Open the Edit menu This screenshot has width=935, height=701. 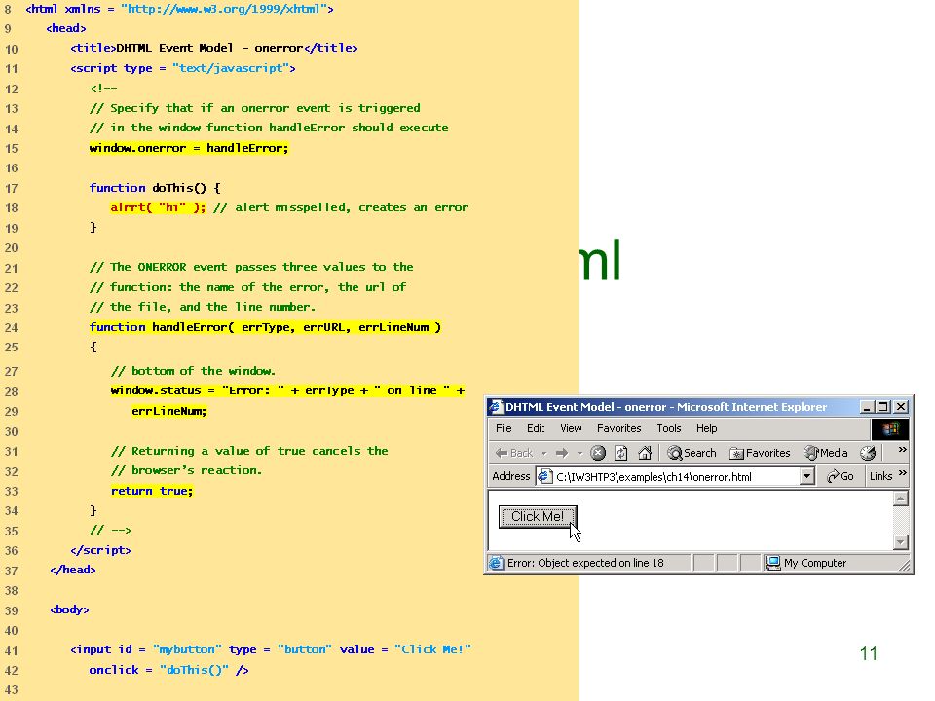536,428
